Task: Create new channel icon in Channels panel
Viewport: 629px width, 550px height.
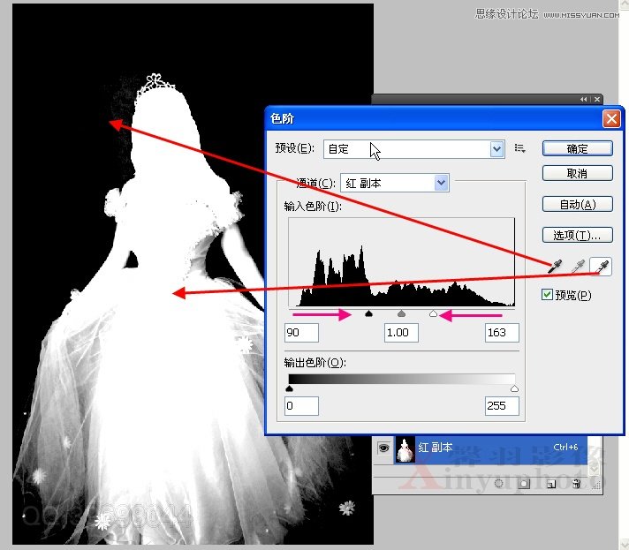Action: 551,485
